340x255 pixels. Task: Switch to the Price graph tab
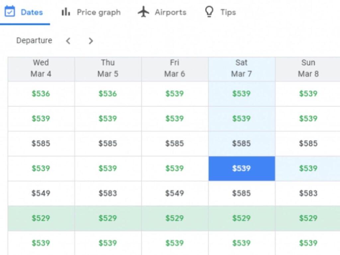point(98,12)
